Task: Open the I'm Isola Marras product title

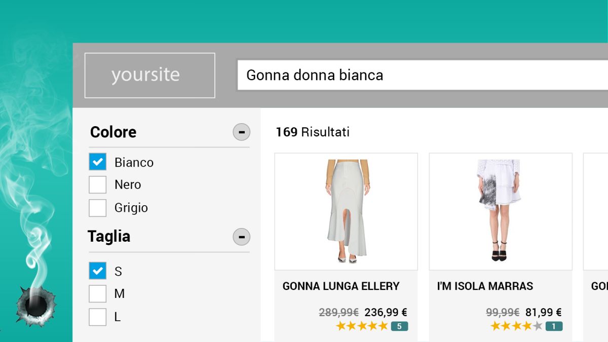Action: click(x=485, y=286)
